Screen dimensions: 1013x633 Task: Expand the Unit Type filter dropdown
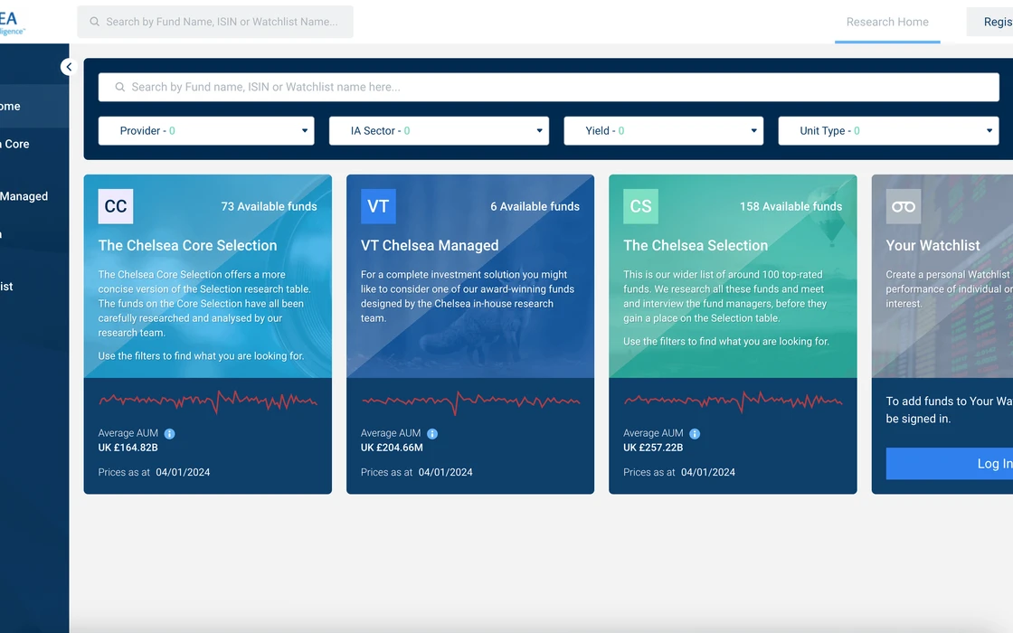click(888, 130)
